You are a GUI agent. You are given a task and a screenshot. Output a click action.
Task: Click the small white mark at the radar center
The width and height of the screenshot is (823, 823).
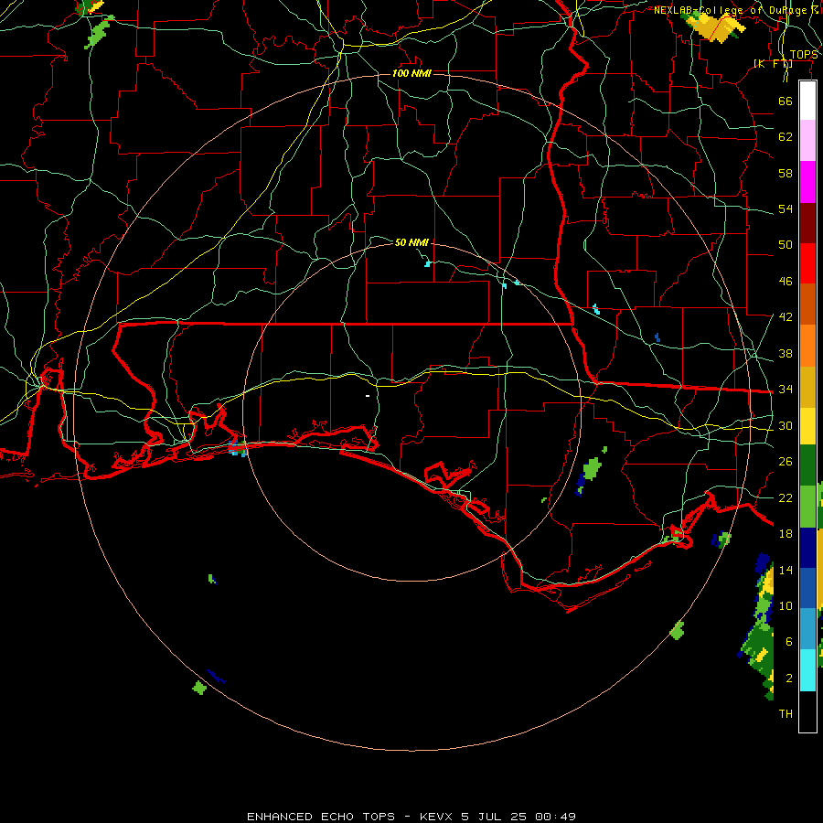(x=368, y=396)
